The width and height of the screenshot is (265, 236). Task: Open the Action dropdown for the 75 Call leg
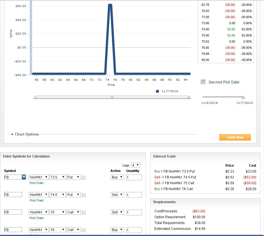(x=117, y=212)
